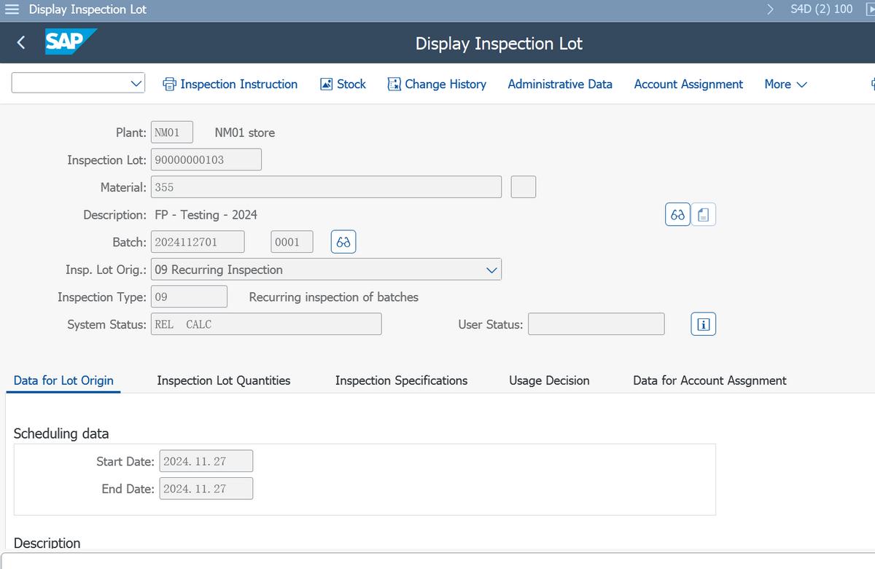
Task: Open Administrative Data
Action: (x=560, y=84)
